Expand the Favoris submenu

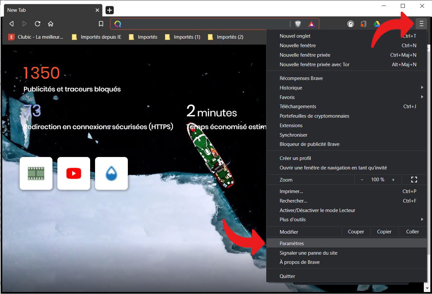point(347,97)
